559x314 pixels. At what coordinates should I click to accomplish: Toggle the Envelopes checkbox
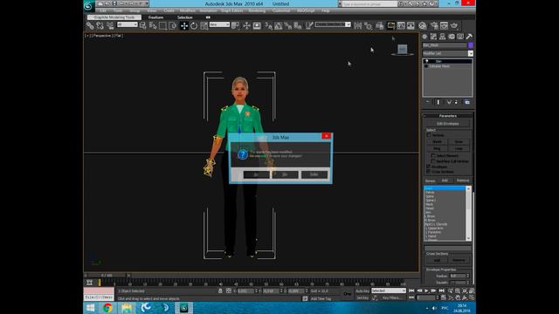coord(429,167)
